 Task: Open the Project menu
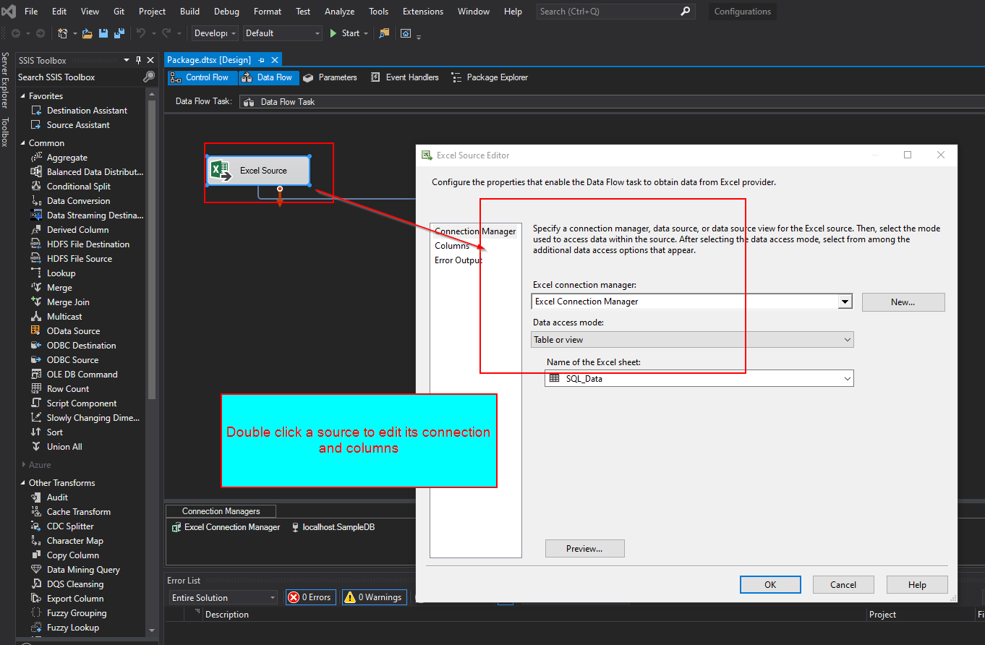coord(152,12)
